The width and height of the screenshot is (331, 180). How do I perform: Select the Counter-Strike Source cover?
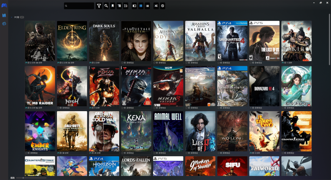(x=40, y=166)
